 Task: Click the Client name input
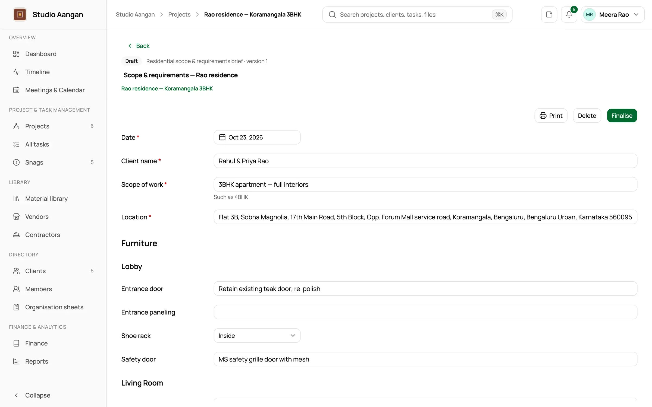pos(425,161)
